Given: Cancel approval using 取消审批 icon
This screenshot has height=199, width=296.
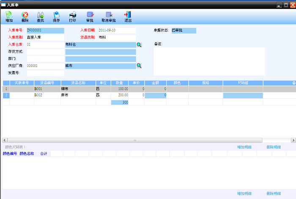Looking at the screenshot, I should [109, 17].
